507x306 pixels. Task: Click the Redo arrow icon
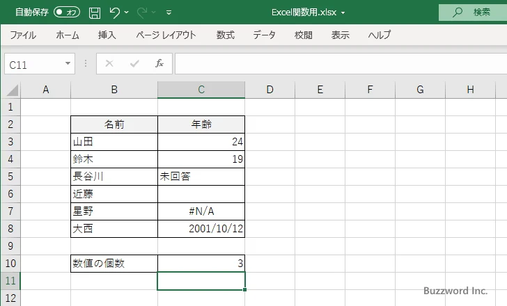142,13
